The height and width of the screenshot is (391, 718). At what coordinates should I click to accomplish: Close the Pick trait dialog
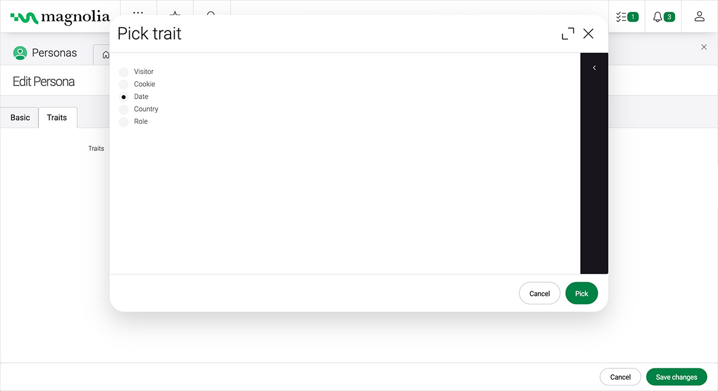pyautogui.click(x=588, y=33)
